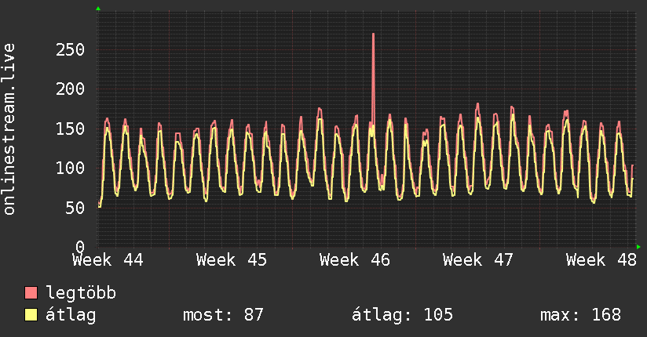Click the pink legtöbb legend swatch
Image resolution: width=647 pixels, height=337 pixels.
31,292
